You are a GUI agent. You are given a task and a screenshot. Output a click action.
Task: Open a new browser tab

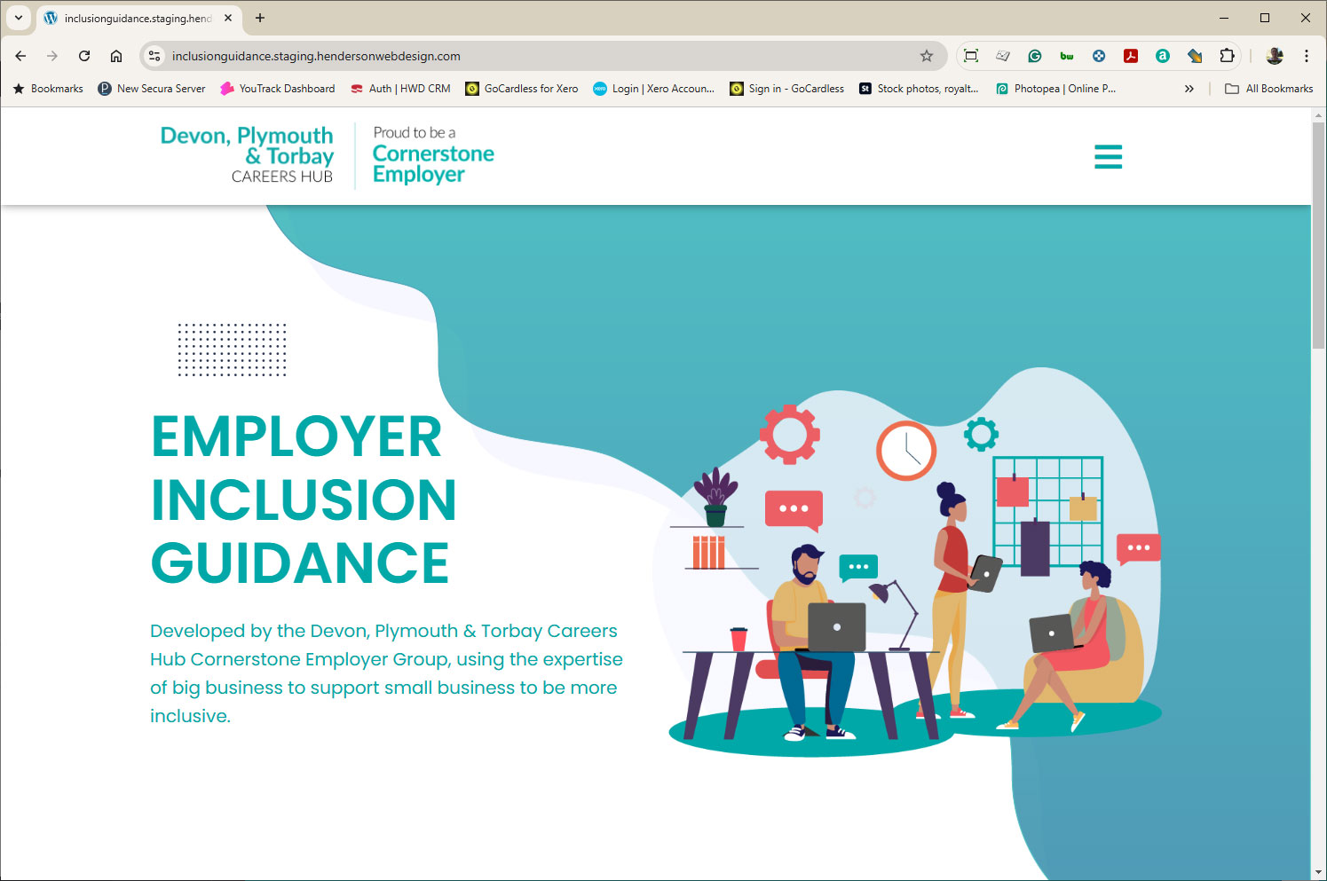(259, 18)
